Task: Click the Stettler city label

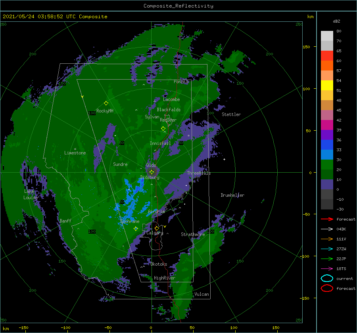Action: 231,114
